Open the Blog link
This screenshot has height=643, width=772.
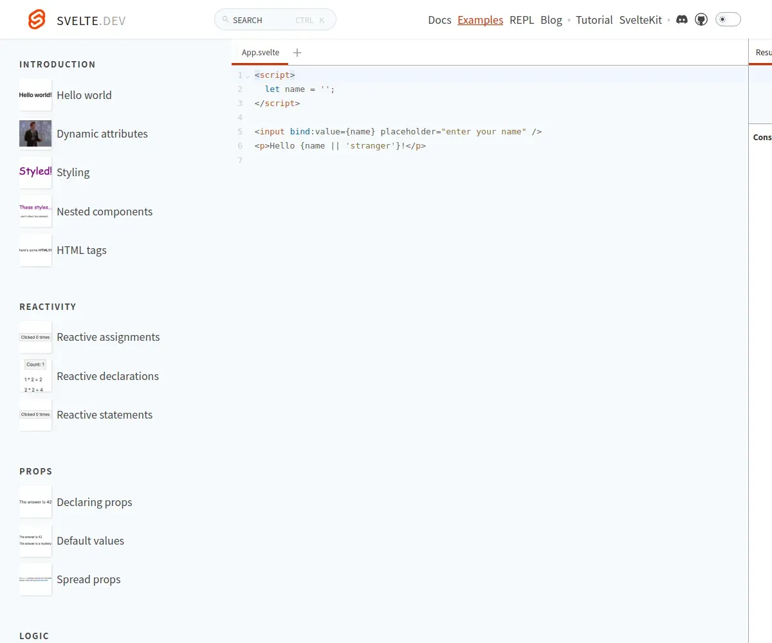pyautogui.click(x=551, y=20)
